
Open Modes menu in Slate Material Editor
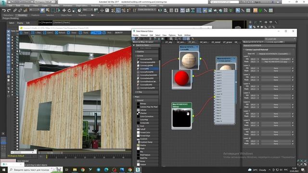click(x=136, y=35)
